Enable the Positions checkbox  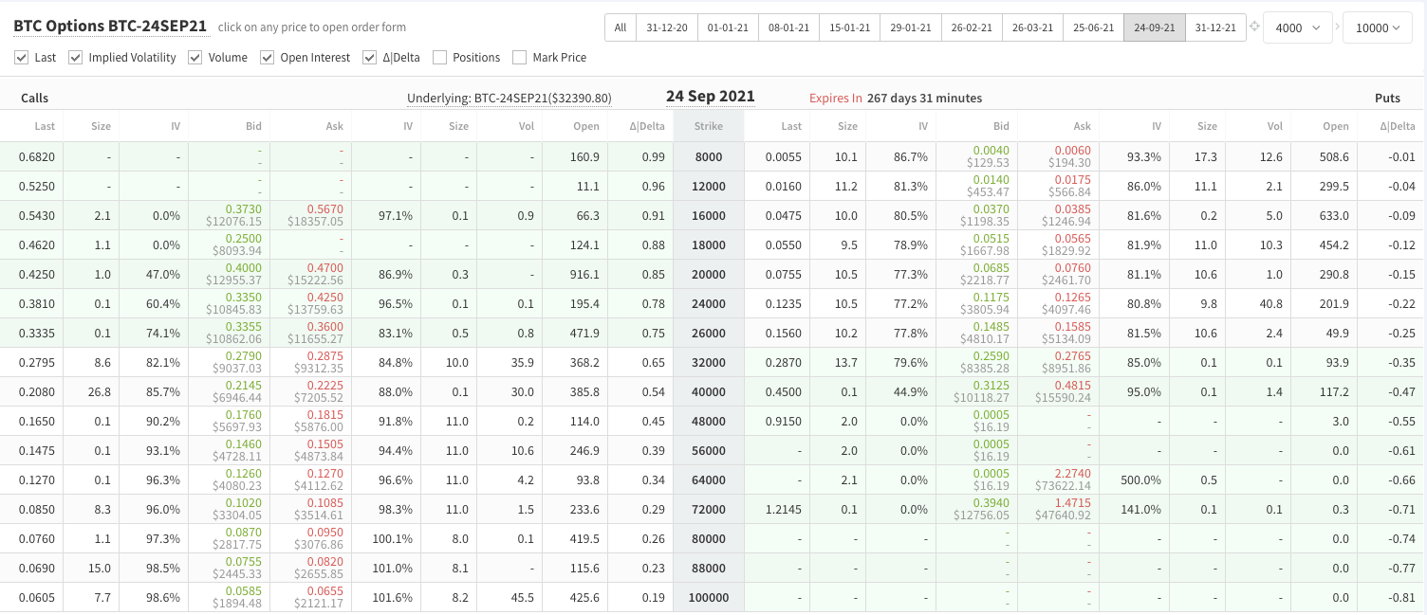[x=440, y=58]
